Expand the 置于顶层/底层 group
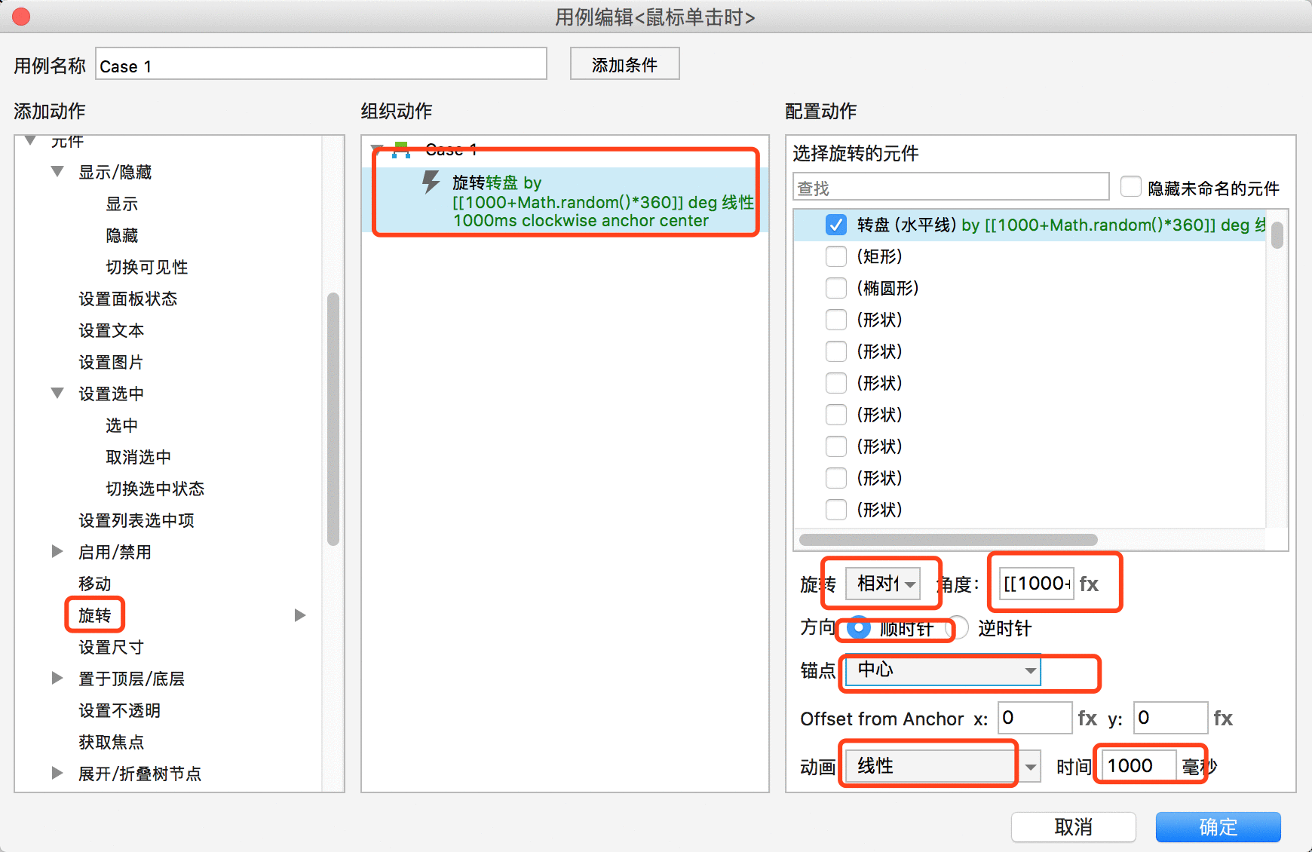 (x=57, y=678)
